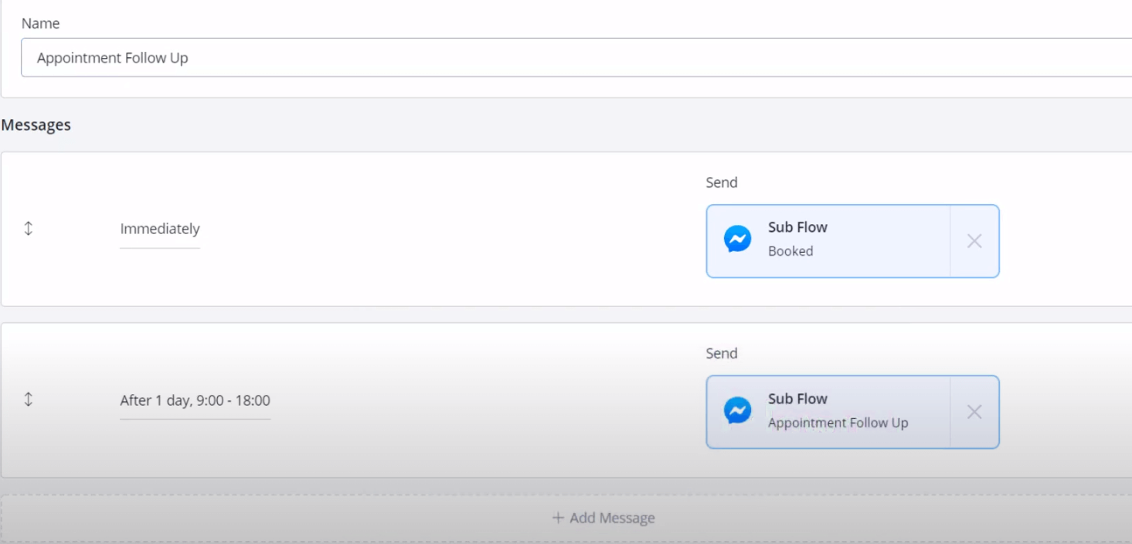Viewport: 1132px width, 544px height.
Task: Open the Immediately delay setting
Action: coord(160,229)
